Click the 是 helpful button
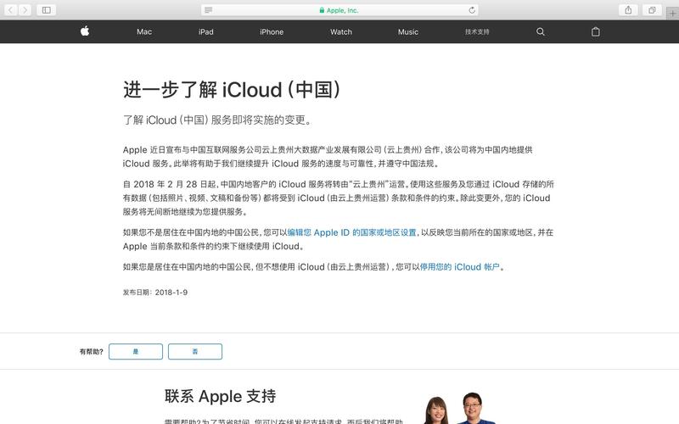 (x=136, y=351)
